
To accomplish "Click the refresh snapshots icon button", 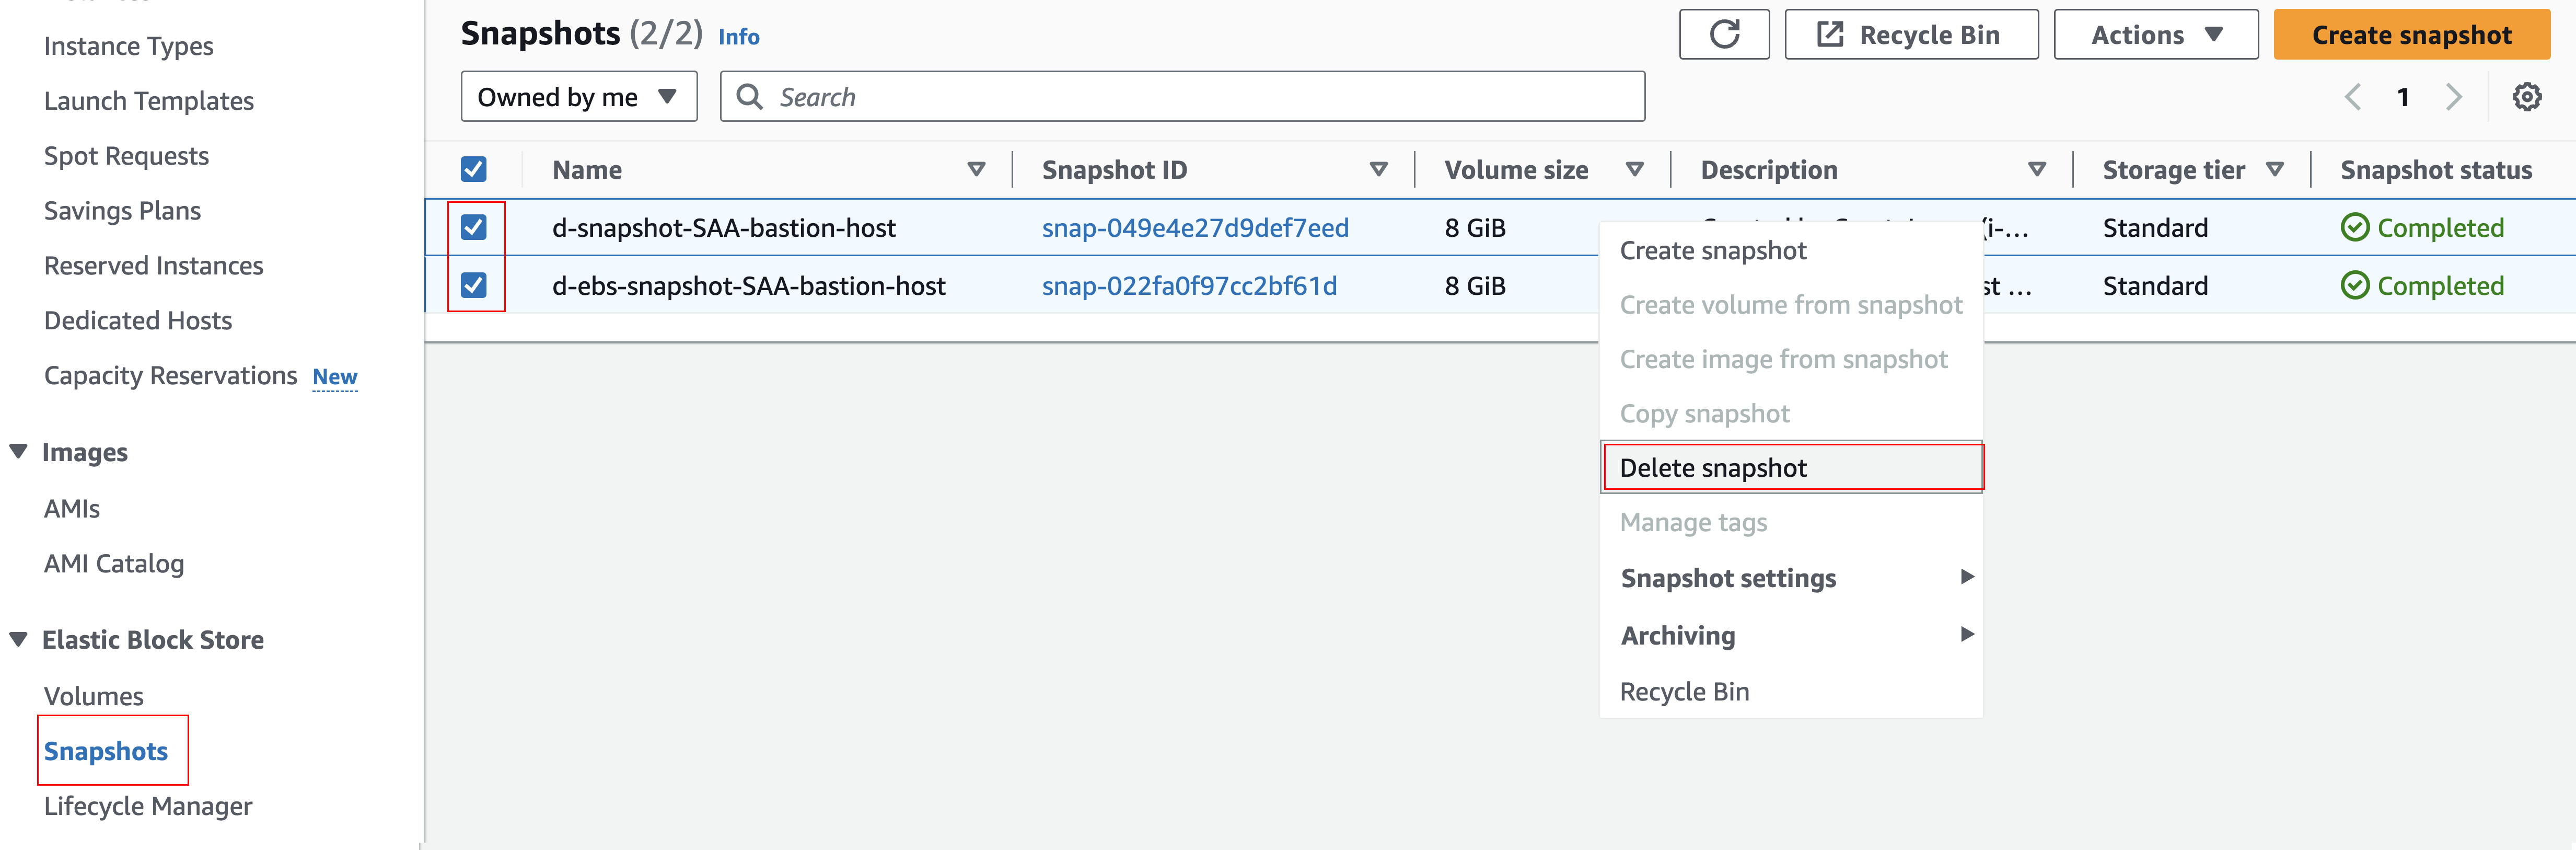I will 1723,35.
